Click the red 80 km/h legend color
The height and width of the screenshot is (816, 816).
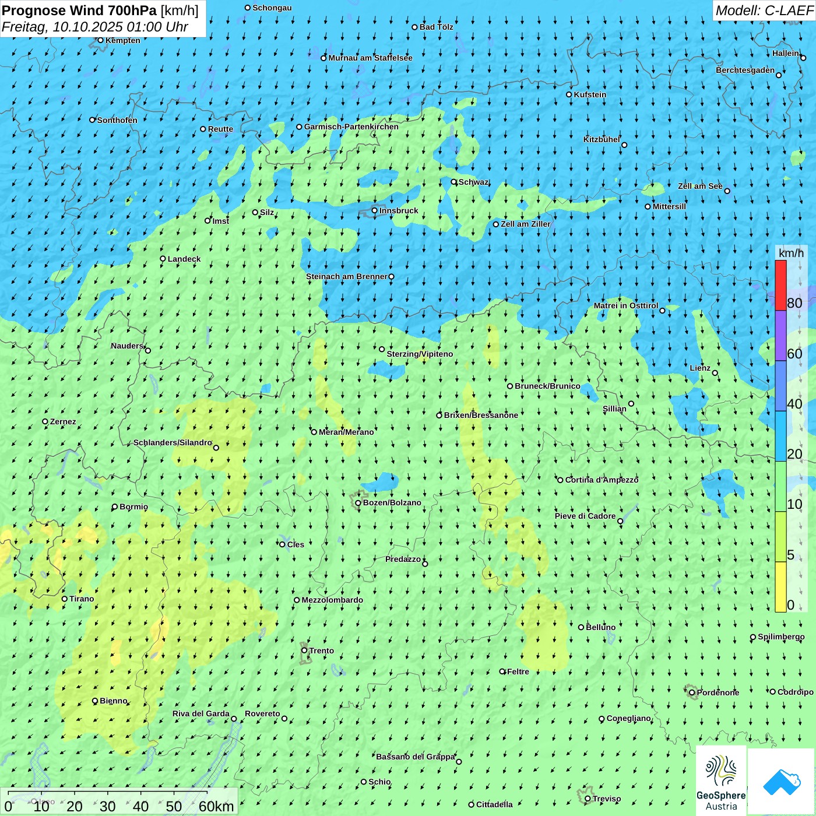click(x=780, y=285)
